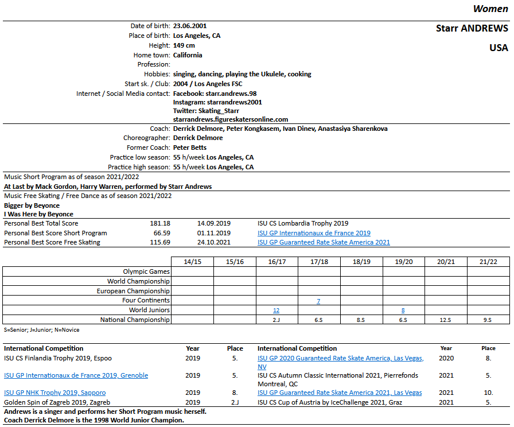Select 'Golden Spin of Zagreb 2019, Zagreb' entry
The image size is (514, 427).
[x=57, y=402]
